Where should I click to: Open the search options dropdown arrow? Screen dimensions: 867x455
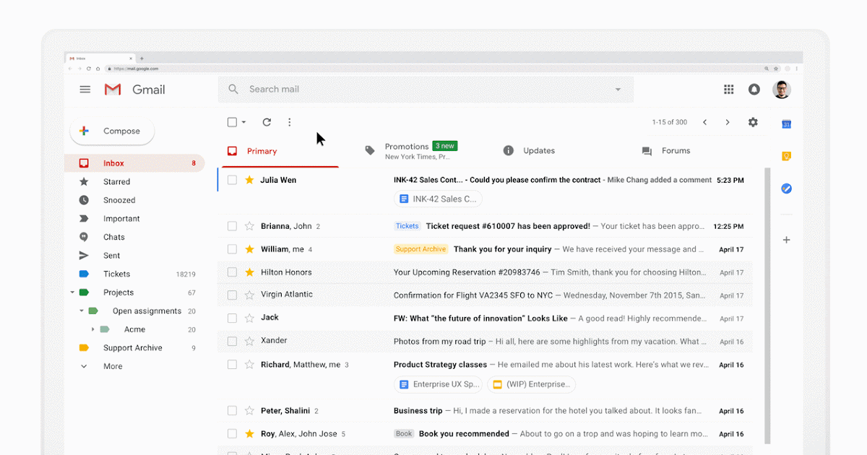point(618,90)
